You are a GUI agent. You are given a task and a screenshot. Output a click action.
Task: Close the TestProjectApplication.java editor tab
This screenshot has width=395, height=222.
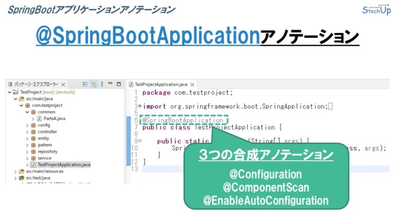[x=191, y=84]
